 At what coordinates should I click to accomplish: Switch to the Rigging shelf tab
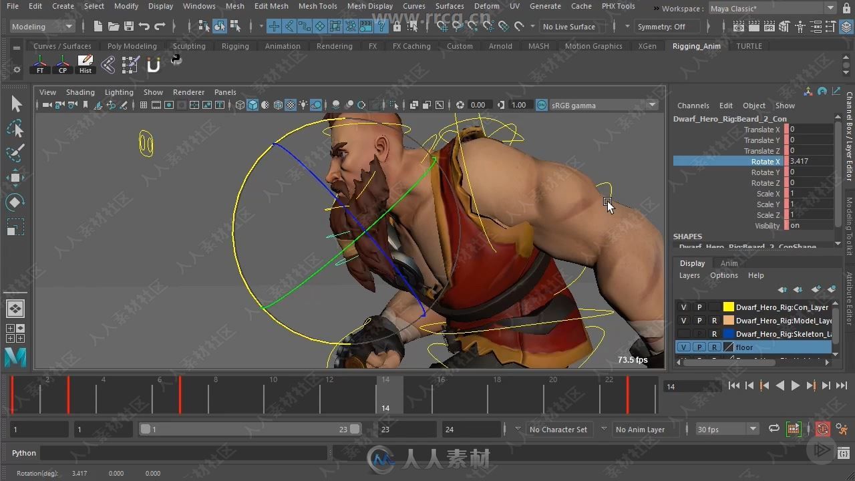tap(235, 46)
